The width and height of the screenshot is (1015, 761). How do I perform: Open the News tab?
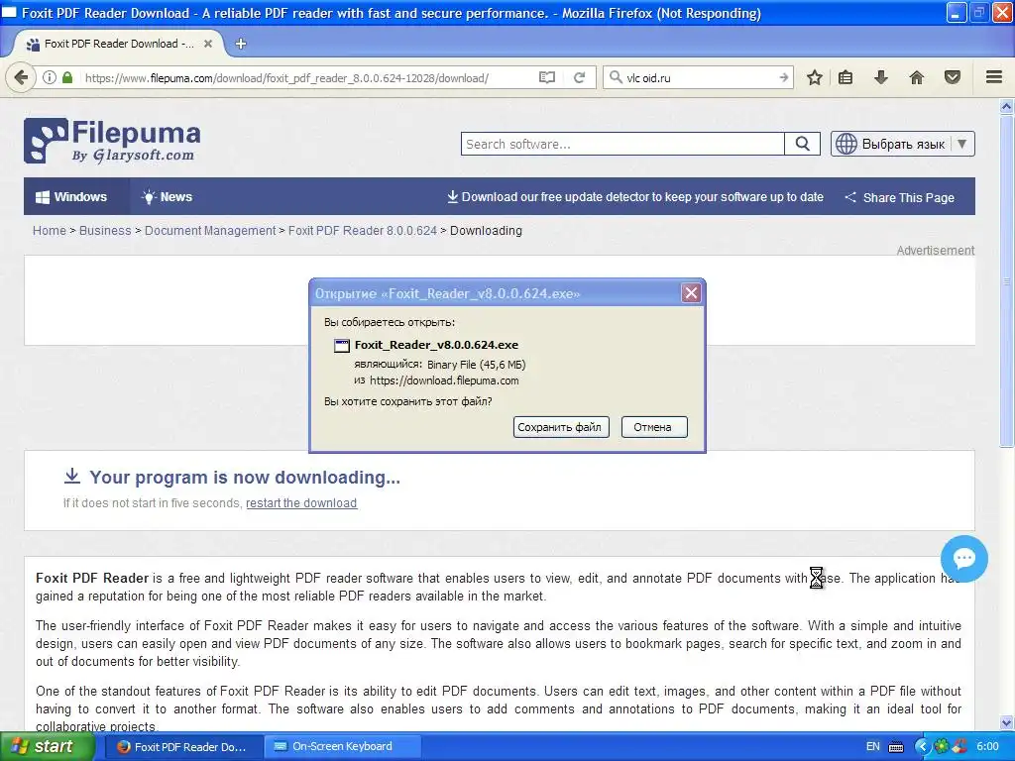[167, 197]
